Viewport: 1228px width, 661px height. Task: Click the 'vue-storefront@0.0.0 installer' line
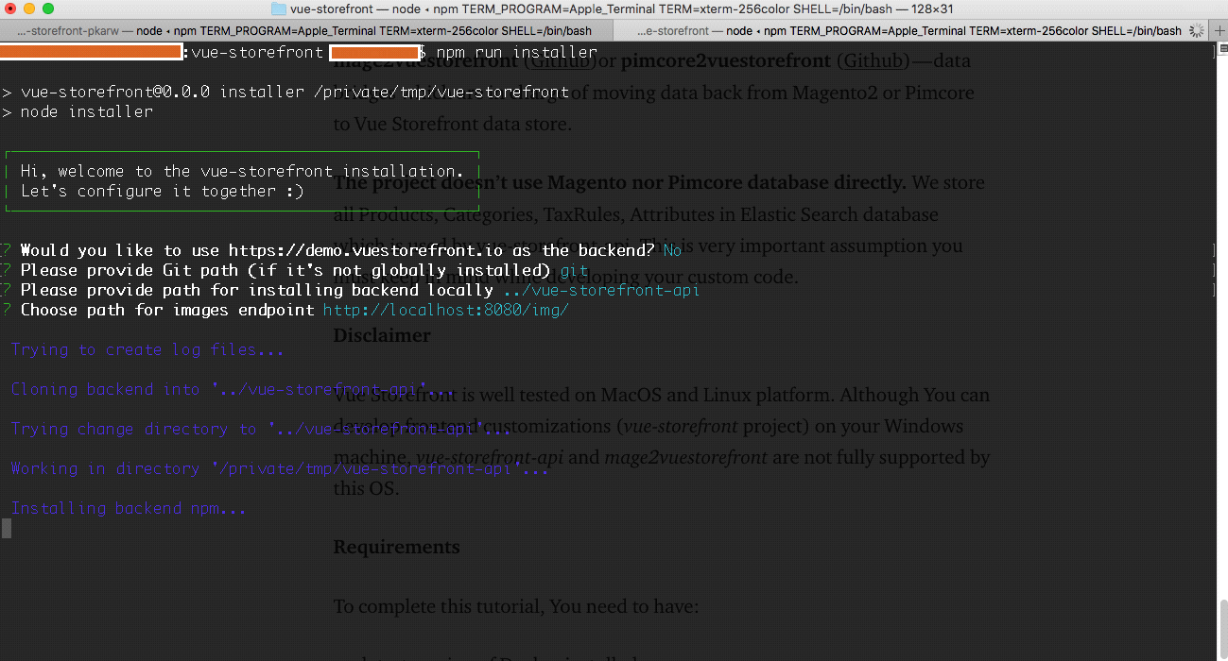point(285,92)
